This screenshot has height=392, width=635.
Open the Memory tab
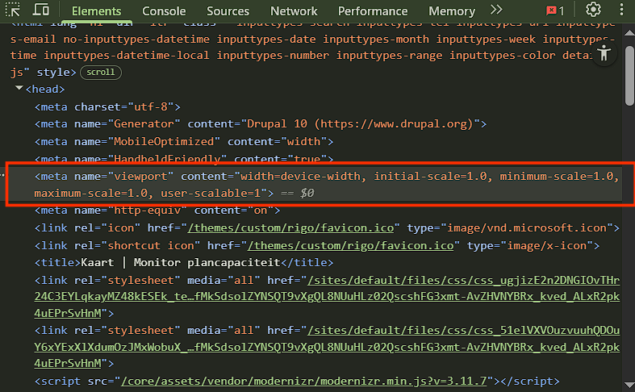[x=452, y=11]
